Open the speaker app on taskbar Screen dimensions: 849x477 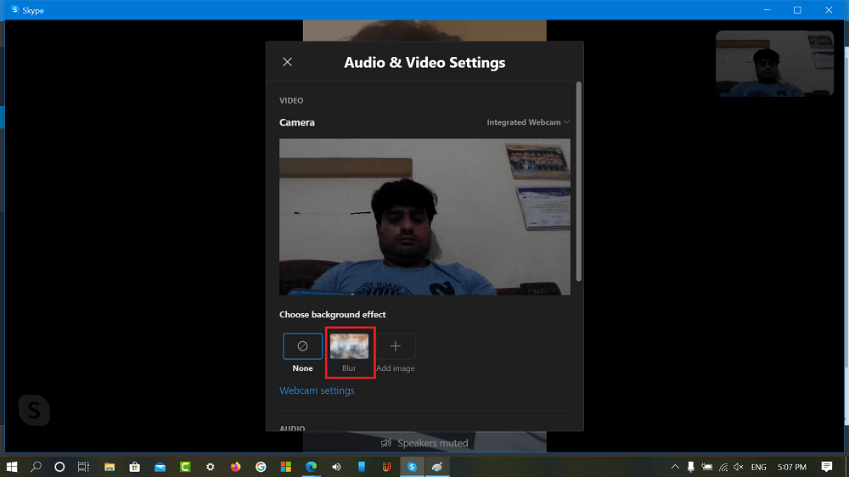(x=336, y=467)
